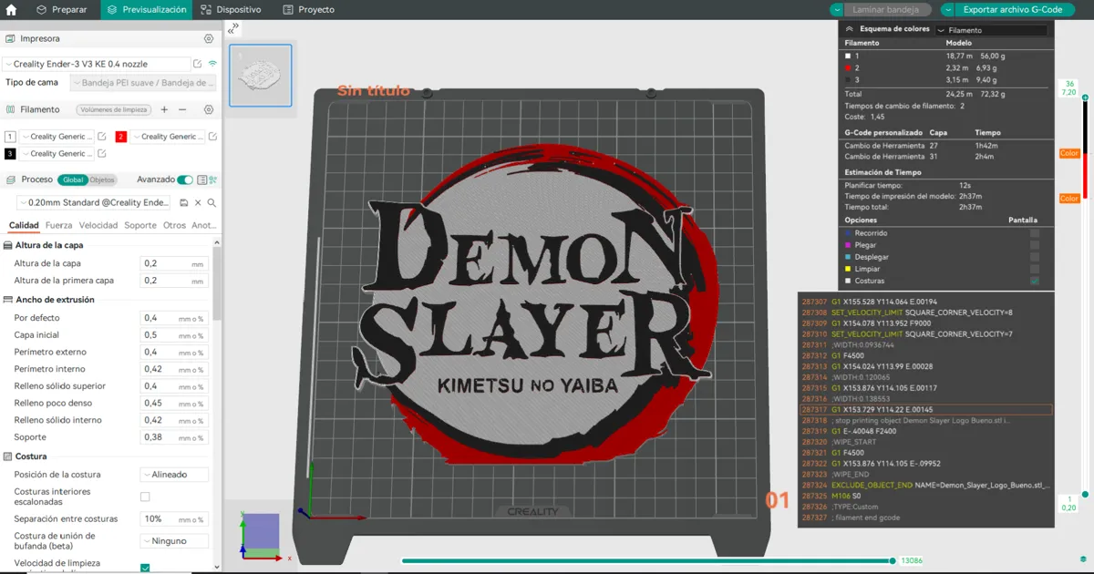1094x574 pixels.
Task: Edit the Creality Ender-3 printer preset
Action: (x=198, y=64)
